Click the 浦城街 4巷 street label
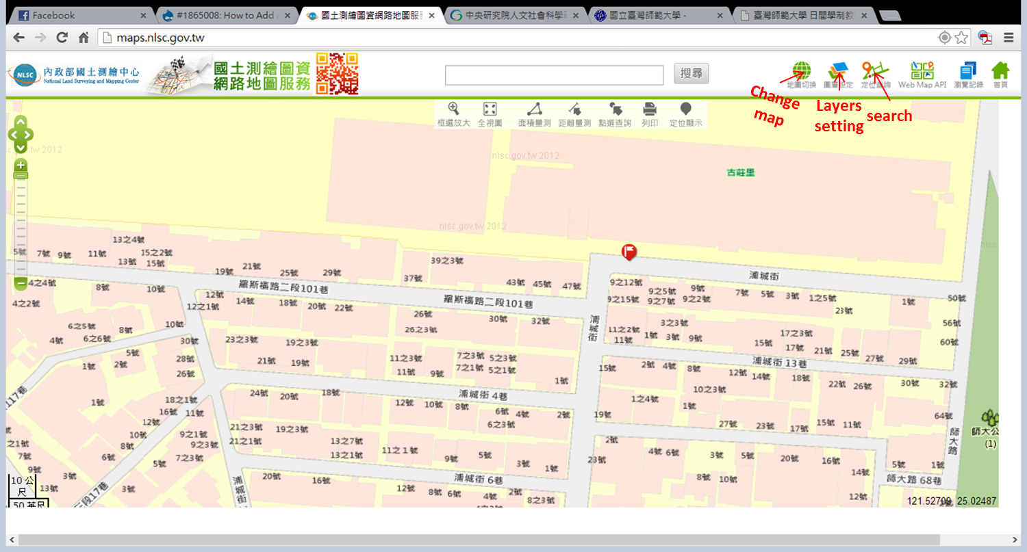The height and width of the screenshot is (552, 1027). click(x=483, y=395)
